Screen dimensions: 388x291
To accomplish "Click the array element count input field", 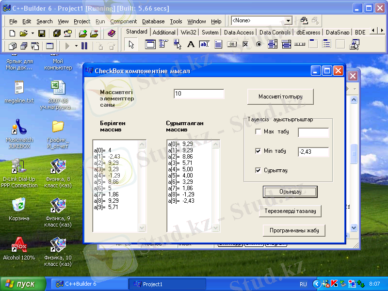I will point(199,94).
